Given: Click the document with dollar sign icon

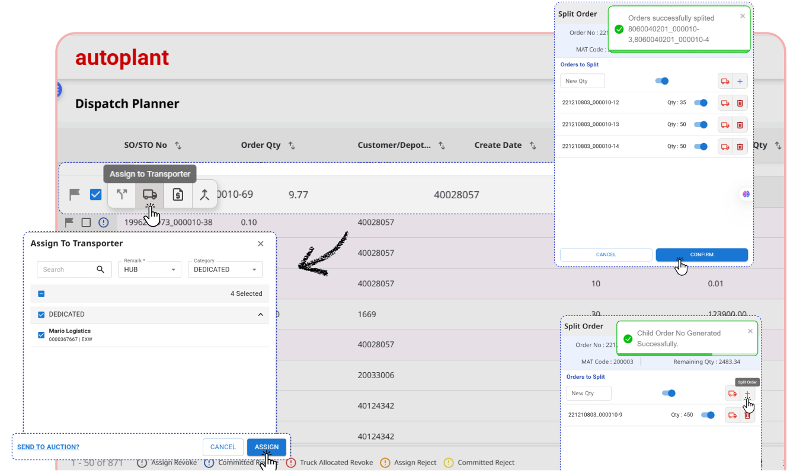Looking at the screenshot, I should coord(178,195).
